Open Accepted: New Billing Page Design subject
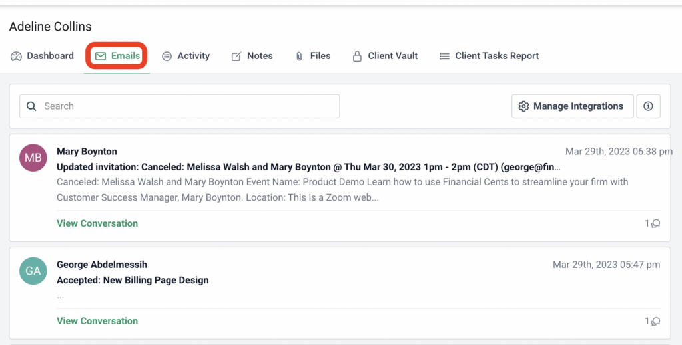The image size is (682, 345). (133, 280)
